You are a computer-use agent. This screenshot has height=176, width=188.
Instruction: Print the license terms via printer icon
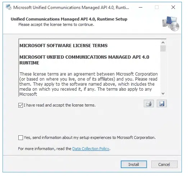[x=149, y=104]
